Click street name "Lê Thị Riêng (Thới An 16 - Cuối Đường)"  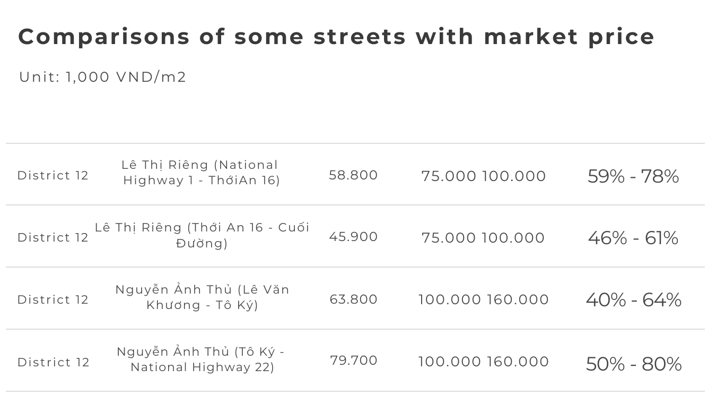click(202, 235)
